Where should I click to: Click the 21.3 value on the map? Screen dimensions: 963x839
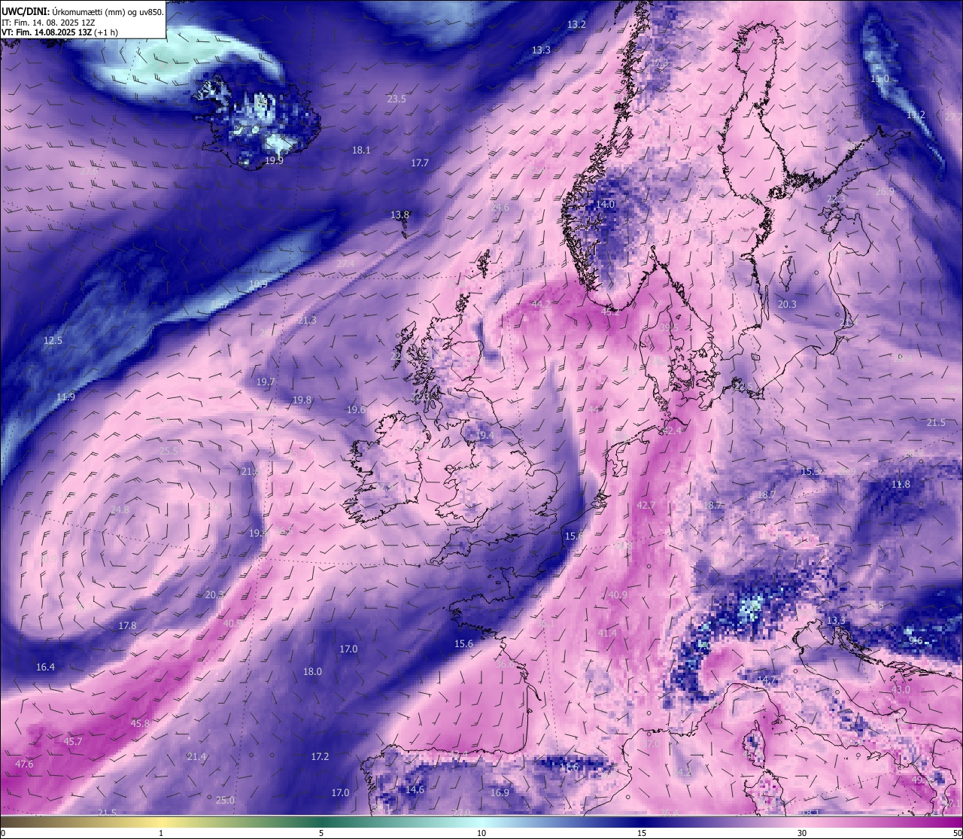coord(307,321)
